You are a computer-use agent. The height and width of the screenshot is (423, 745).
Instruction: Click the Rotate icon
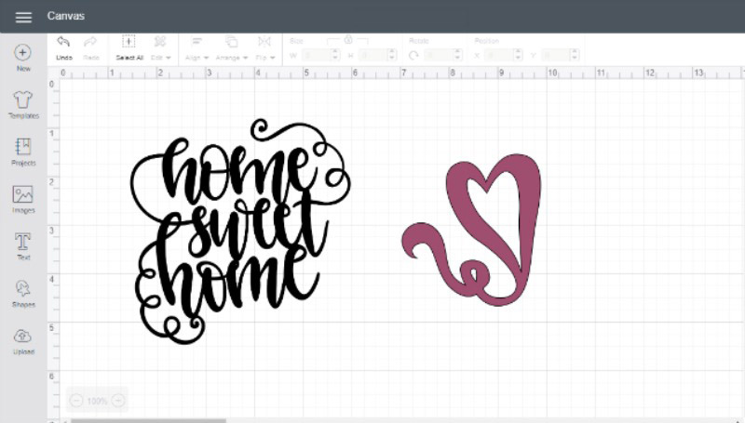pos(413,56)
